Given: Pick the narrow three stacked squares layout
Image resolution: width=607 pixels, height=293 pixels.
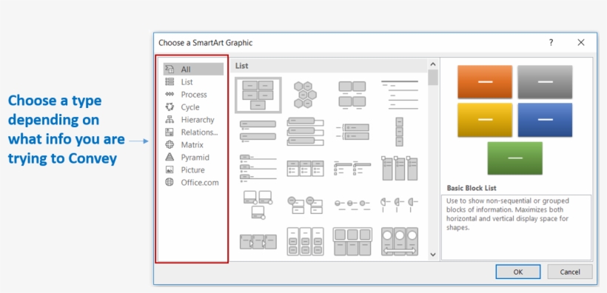Looking at the screenshot, I should [x=399, y=132].
